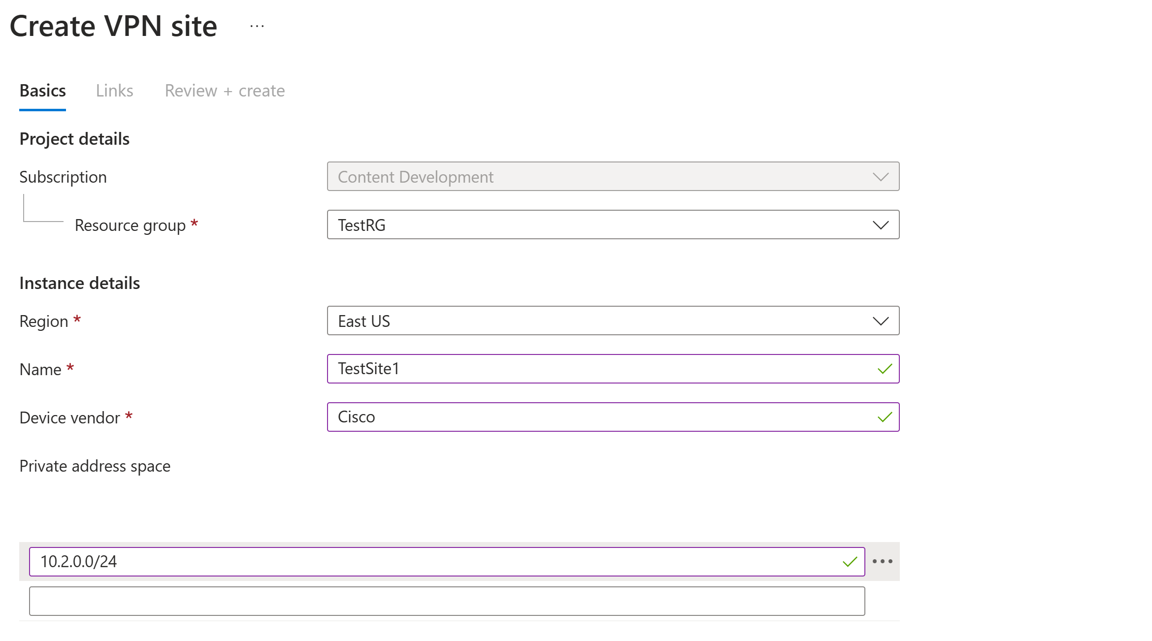Open the East US region dropdown

pyautogui.click(x=591, y=321)
